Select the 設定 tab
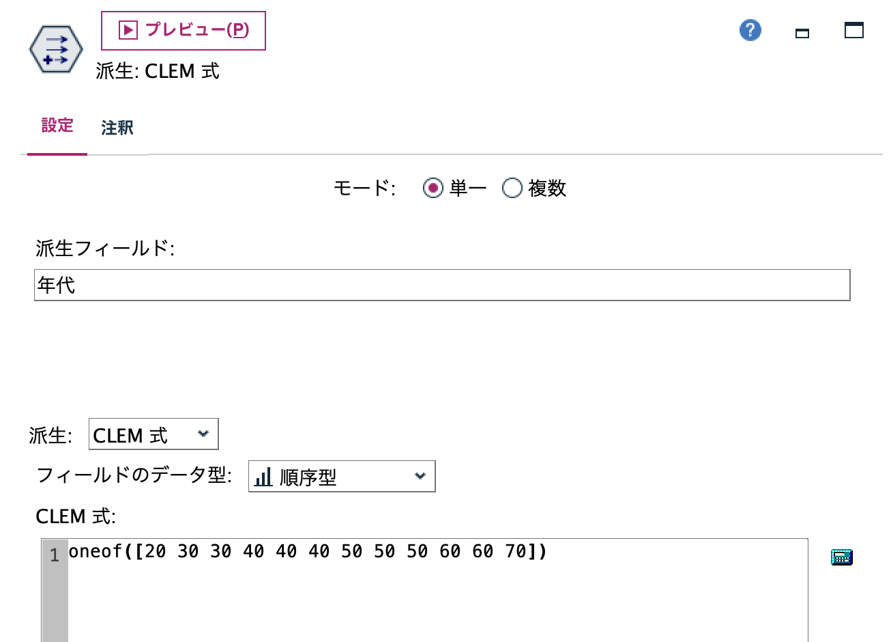The image size is (891, 642). (x=57, y=125)
